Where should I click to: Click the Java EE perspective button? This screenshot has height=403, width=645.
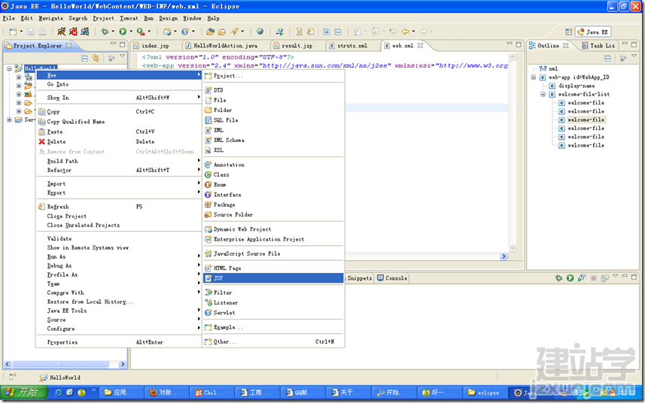593,32
